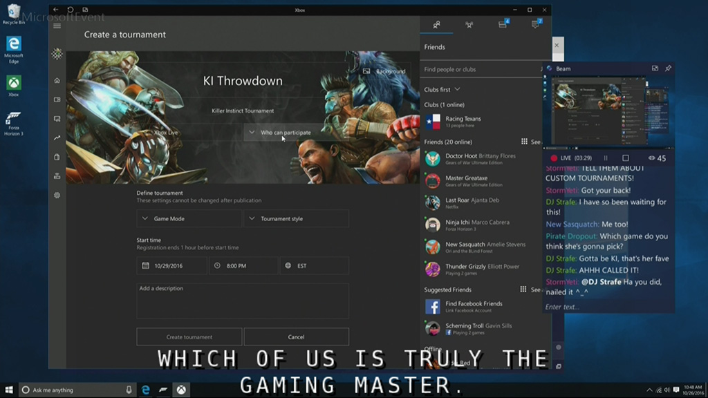This screenshot has height=398, width=708.
Task: Open friend New Sasquatch Amelie Stevens
Action: [481, 247]
